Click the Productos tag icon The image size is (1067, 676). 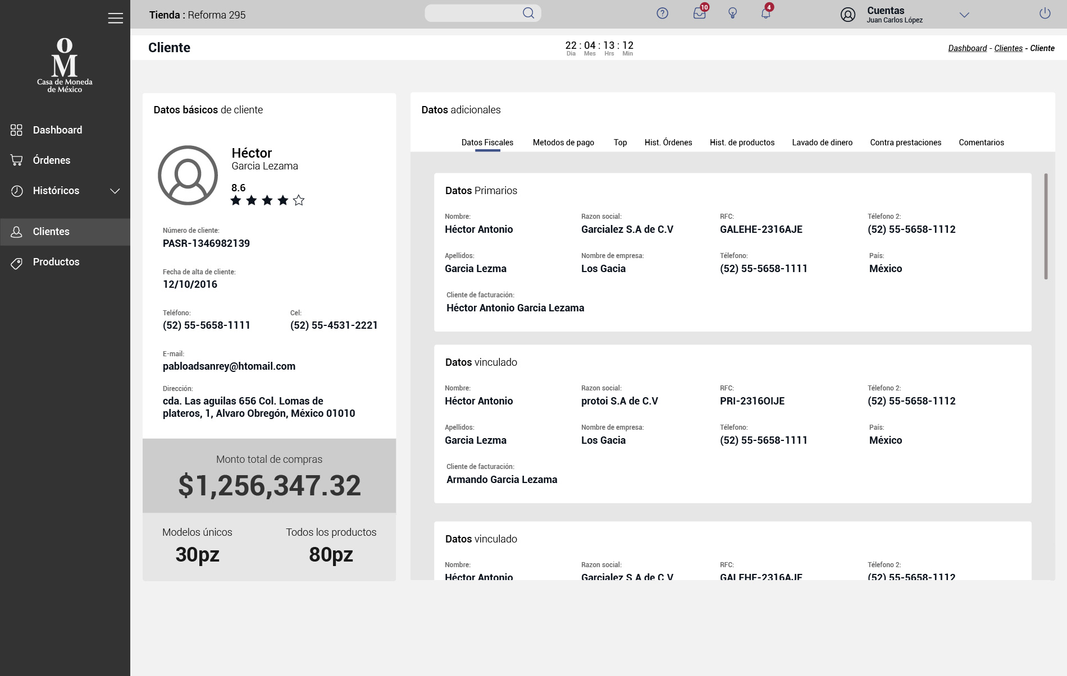pos(16,263)
